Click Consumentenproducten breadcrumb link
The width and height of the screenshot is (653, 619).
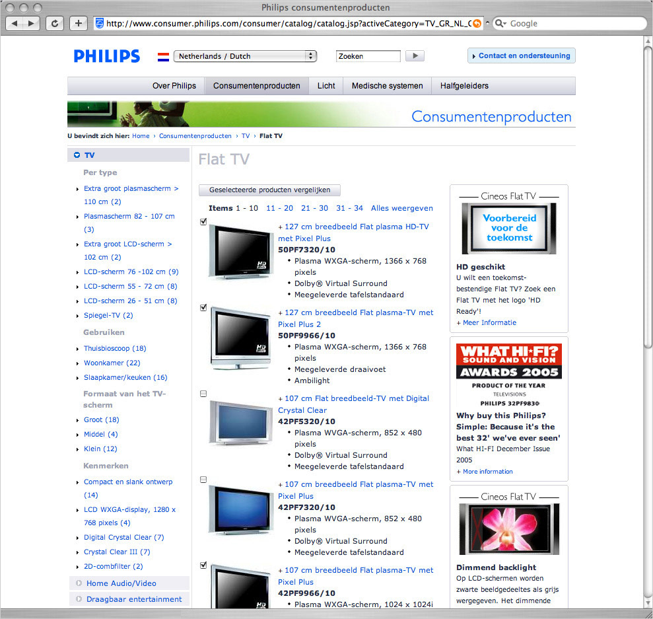[195, 136]
